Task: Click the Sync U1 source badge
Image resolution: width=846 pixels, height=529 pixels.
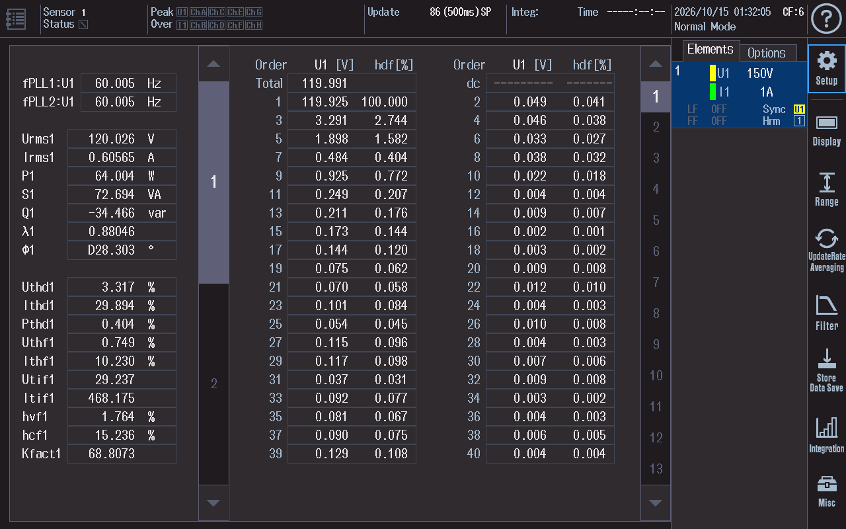Action: click(799, 109)
